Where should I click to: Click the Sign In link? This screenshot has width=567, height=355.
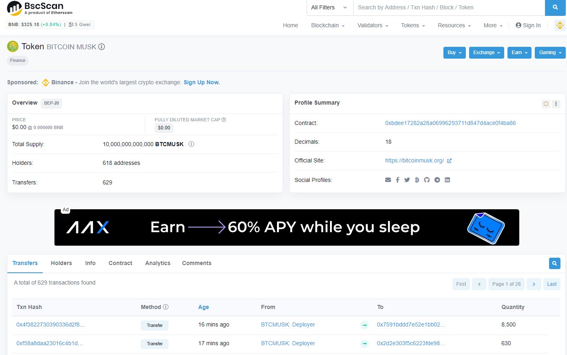tap(528, 25)
